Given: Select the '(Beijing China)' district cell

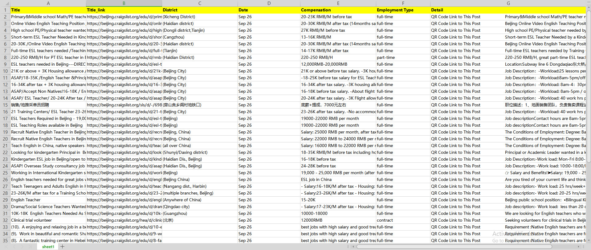Looking at the screenshot, I should click(x=200, y=179).
